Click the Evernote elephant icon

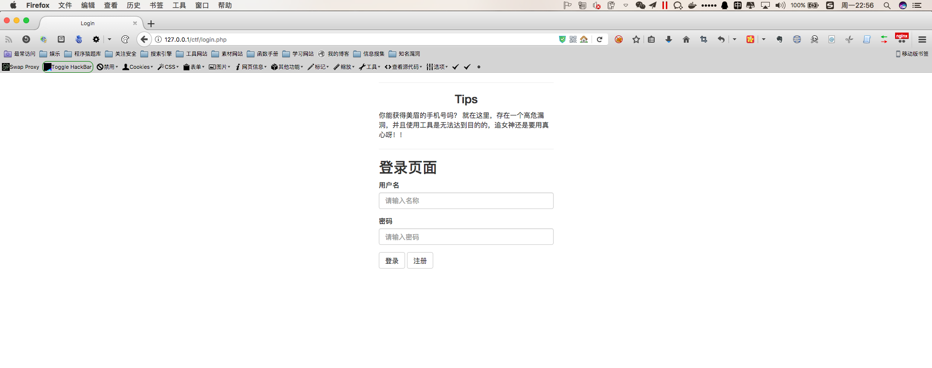tap(779, 39)
